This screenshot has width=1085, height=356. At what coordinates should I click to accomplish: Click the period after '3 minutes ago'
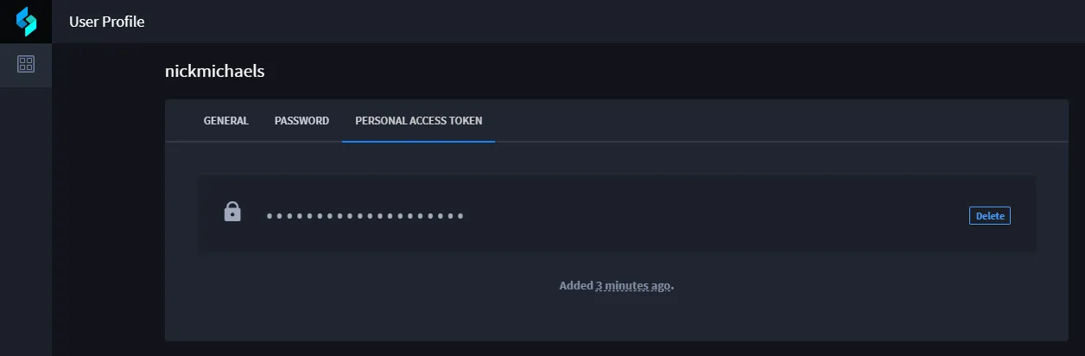(673, 287)
